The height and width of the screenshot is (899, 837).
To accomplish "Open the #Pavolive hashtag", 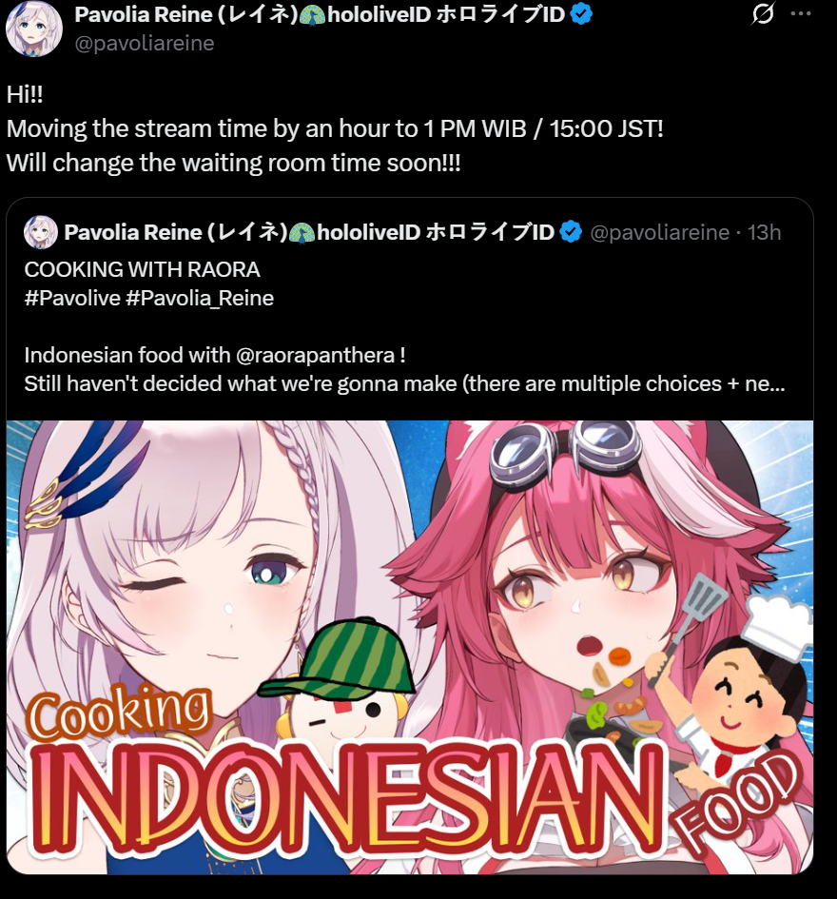I will (x=72, y=298).
